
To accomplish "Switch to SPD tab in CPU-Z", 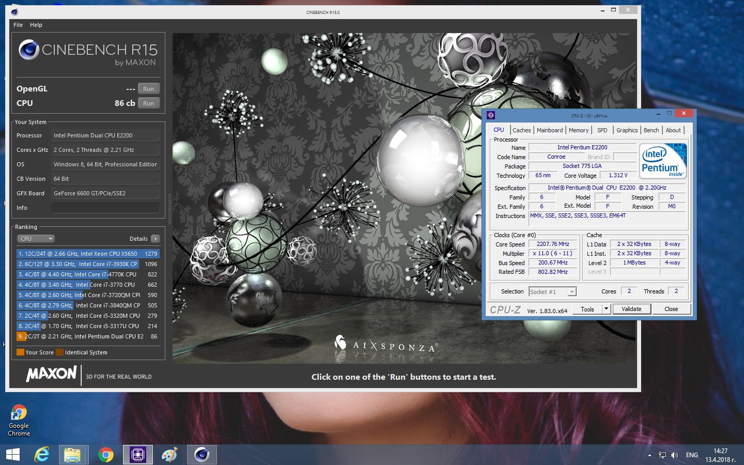I will [x=602, y=130].
